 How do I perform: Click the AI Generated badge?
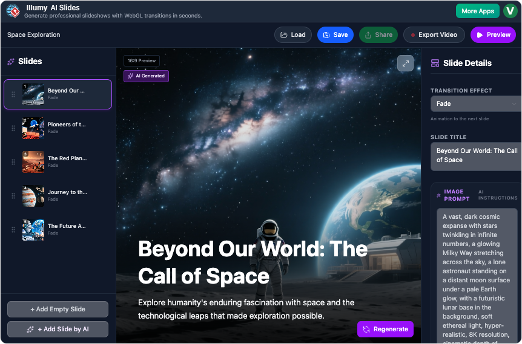pyautogui.click(x=146, y=76)
